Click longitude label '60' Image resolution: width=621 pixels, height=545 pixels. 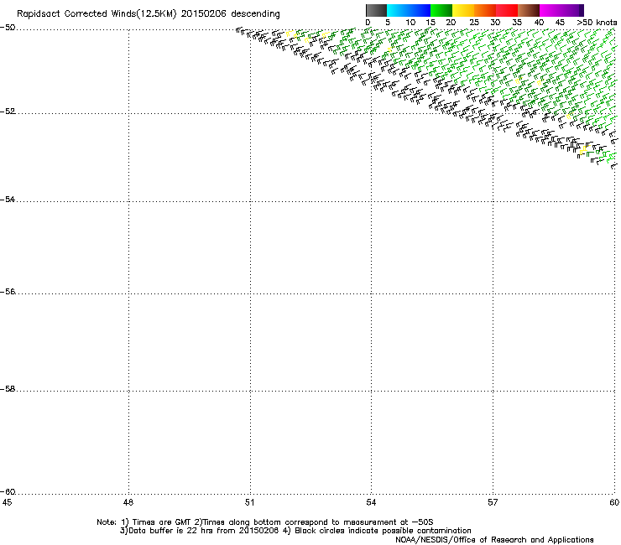614,502
